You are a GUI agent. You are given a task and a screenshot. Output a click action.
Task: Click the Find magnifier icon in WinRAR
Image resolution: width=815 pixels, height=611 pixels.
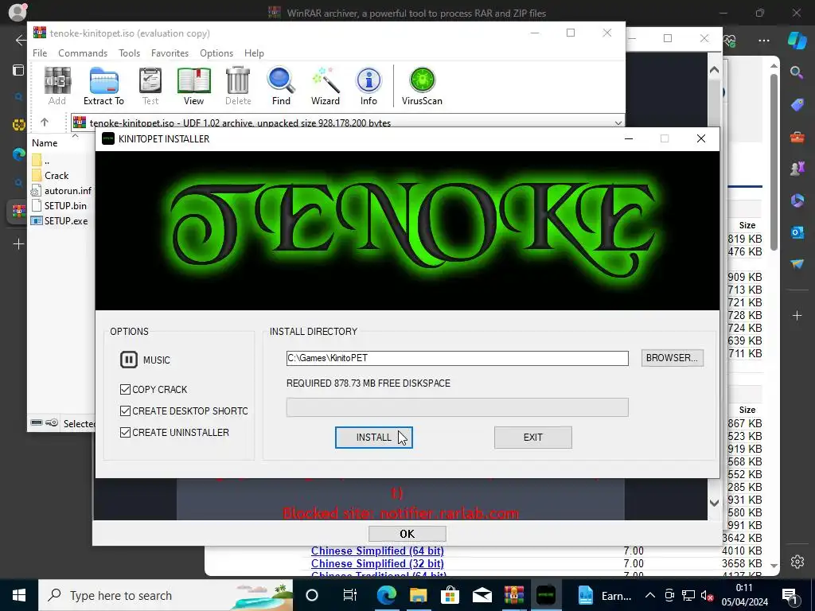coord(281,87)
